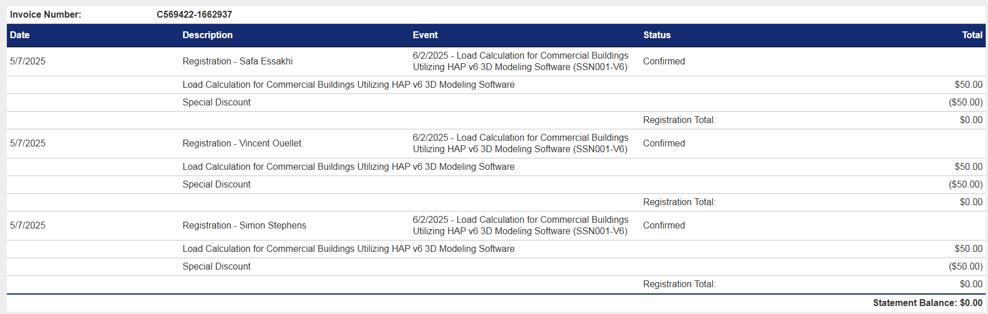
Task: Click the Event column header
Action: point(425,35)
